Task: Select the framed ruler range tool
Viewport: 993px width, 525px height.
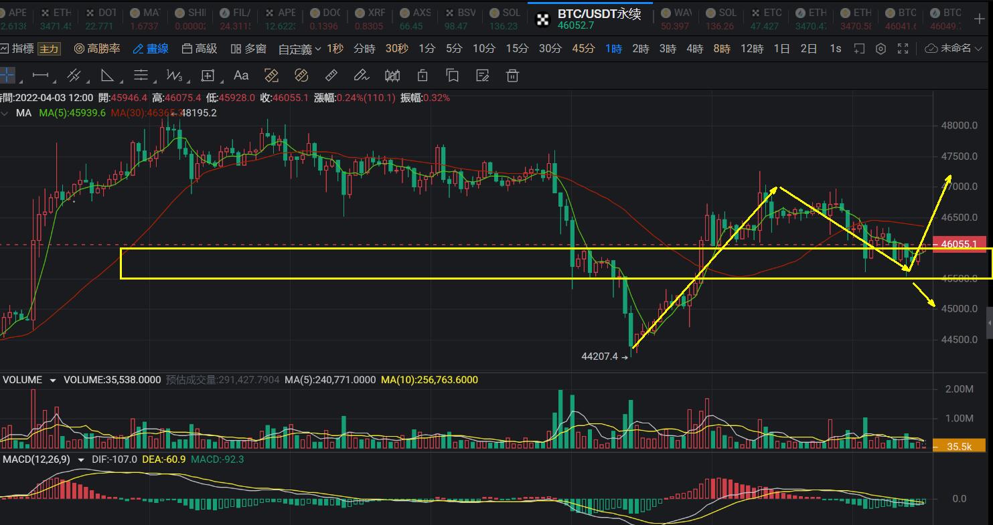Action: [271, 76]
